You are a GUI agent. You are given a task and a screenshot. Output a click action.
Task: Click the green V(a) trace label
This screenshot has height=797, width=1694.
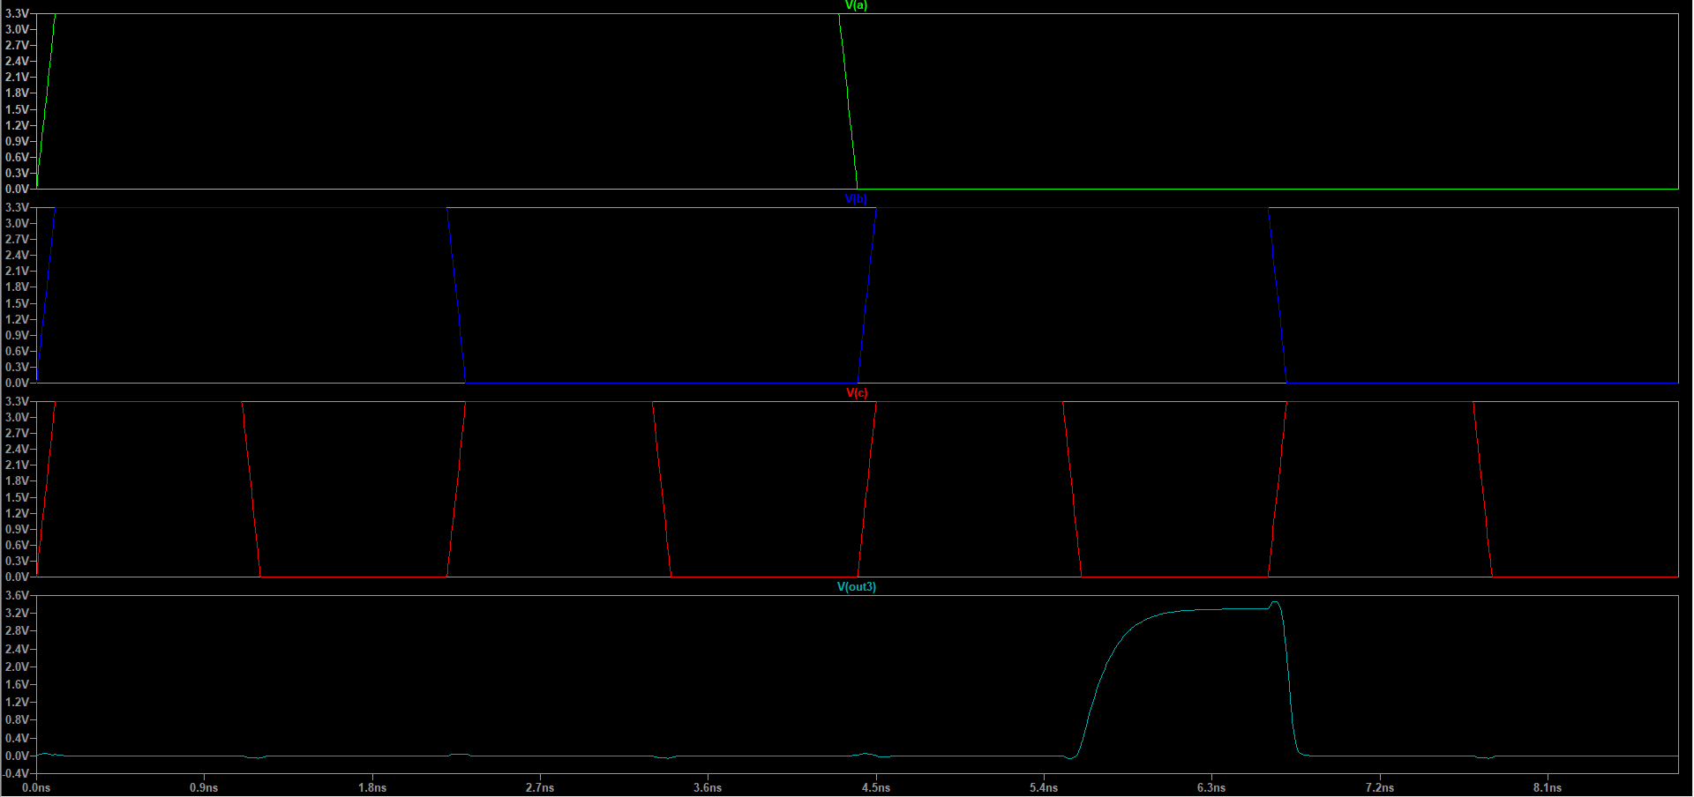click(856, 5)
